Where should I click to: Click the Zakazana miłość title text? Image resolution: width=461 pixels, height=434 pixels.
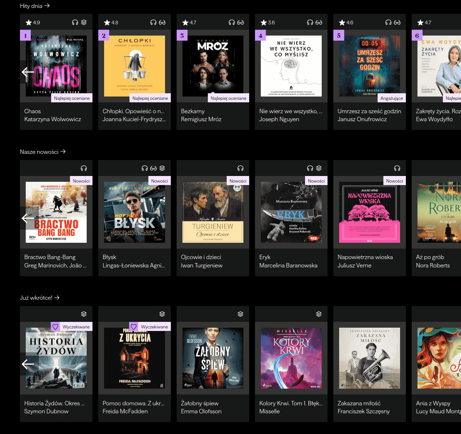coord(359,403)
